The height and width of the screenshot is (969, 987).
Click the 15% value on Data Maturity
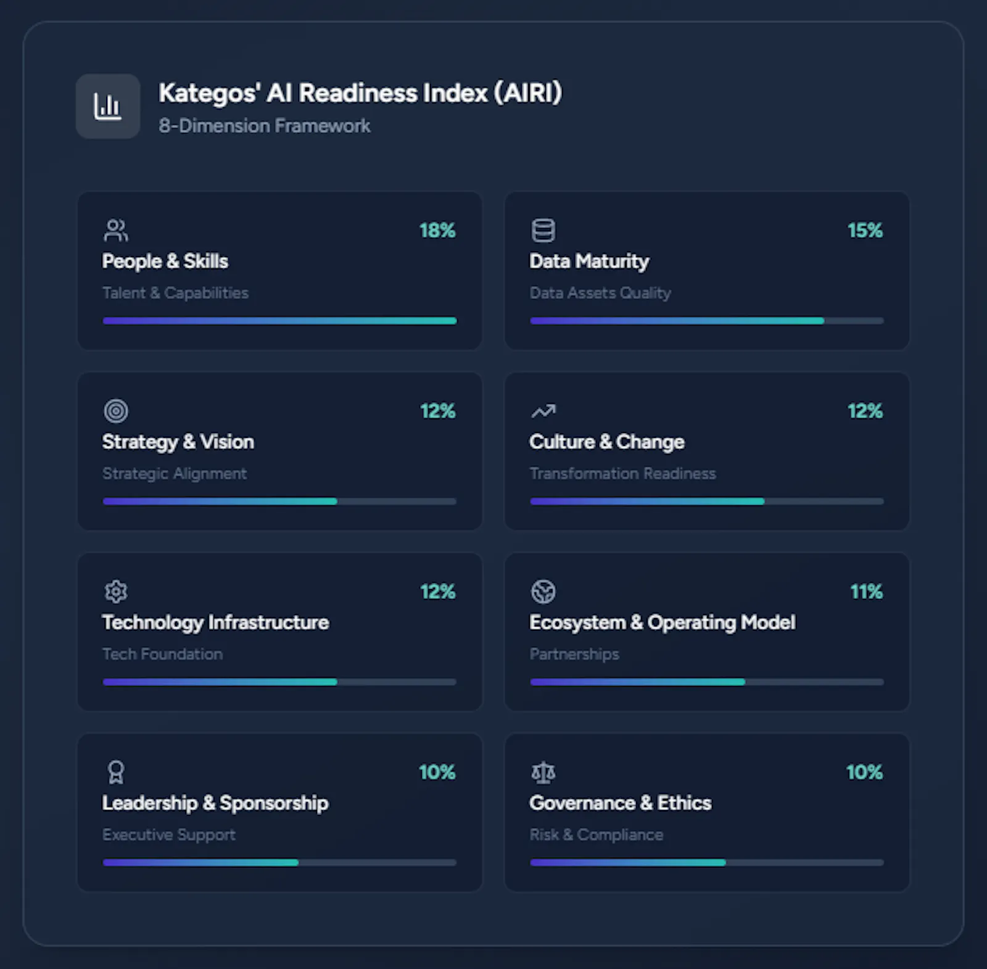click(865, 231)
